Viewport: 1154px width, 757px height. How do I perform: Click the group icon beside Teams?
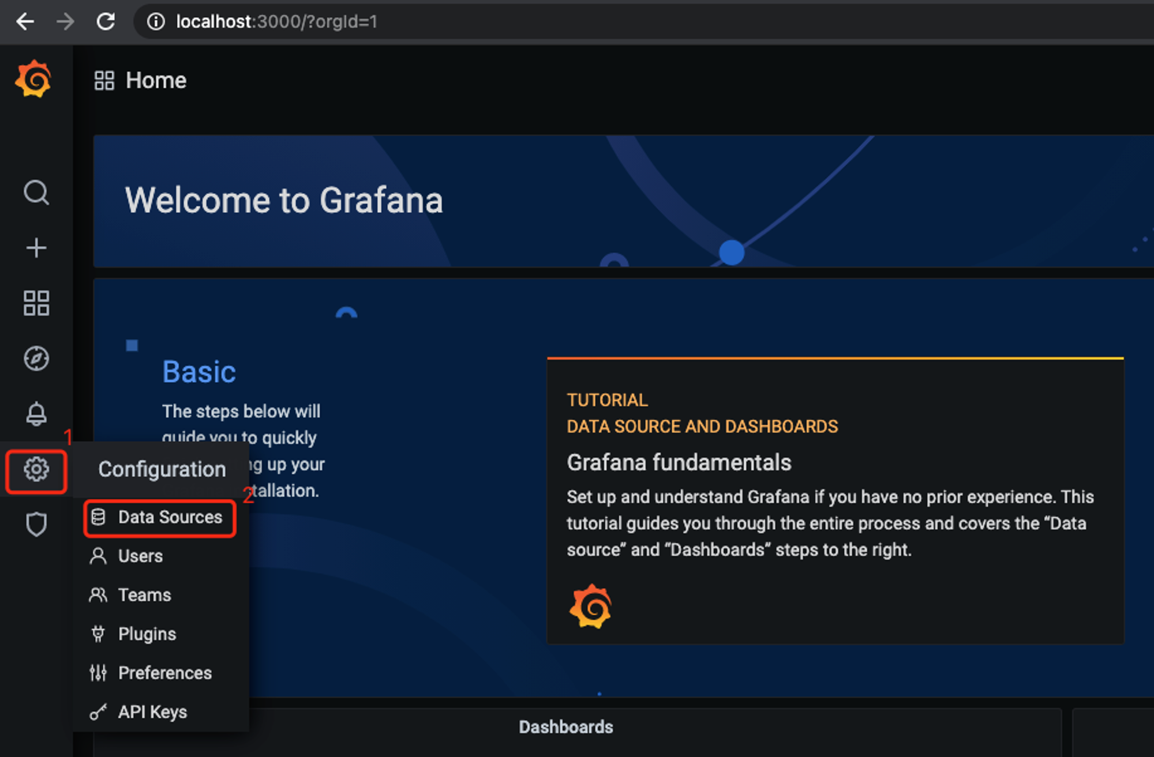point(98,595)
